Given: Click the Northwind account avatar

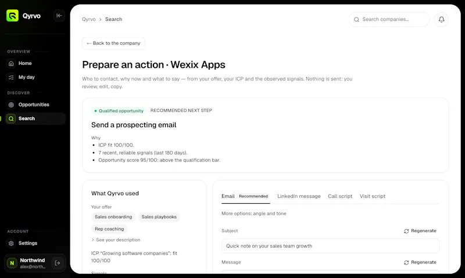Looking at the screenshot, I should point(12,263).
